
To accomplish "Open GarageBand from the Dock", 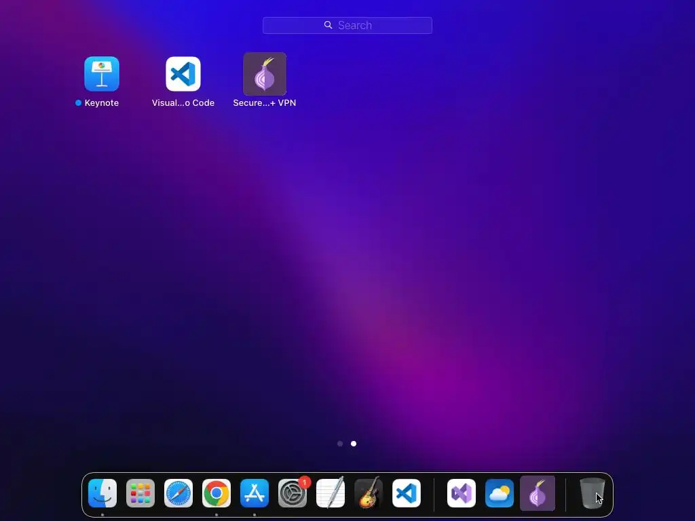I will tap(369, 493).
